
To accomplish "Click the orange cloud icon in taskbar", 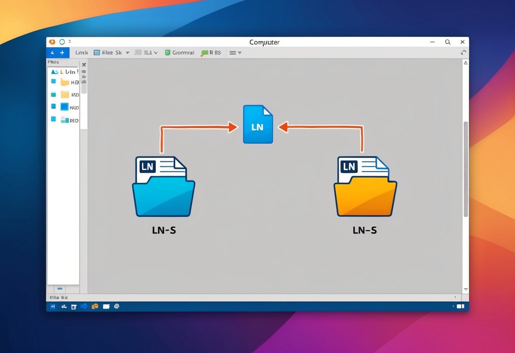I will 95,306.
